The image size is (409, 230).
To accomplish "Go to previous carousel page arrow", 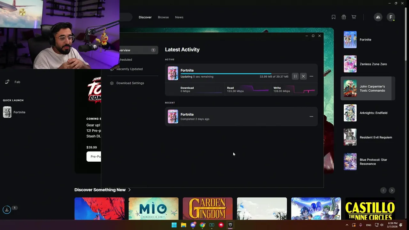I will [383, 190].
